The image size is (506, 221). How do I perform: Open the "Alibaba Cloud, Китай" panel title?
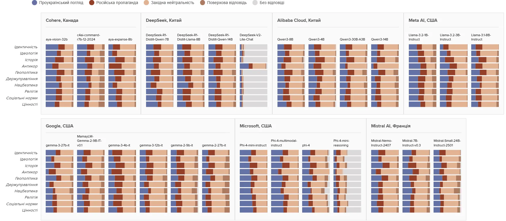[299, 20]
